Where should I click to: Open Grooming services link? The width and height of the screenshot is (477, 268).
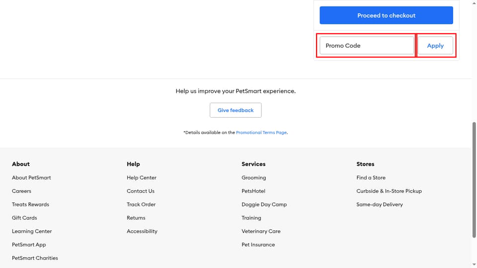(254, 178)
